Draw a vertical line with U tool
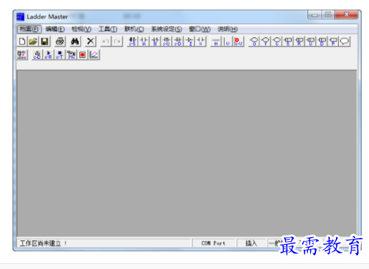Viewport: 369px width, 269px height. [227, 41]
